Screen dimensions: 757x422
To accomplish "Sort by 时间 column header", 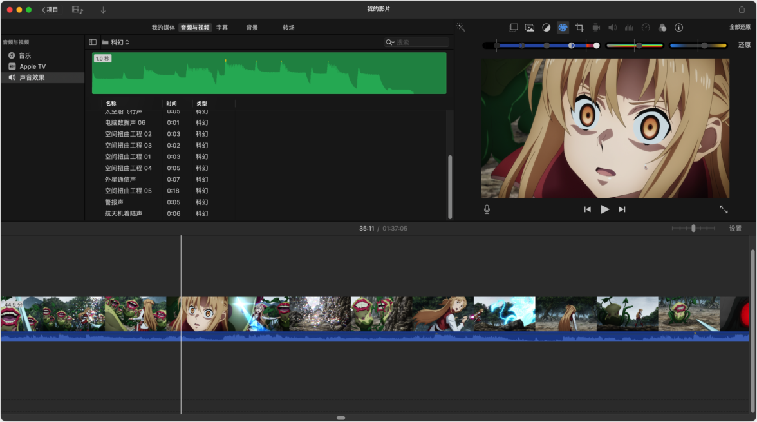I will [171, 104].
